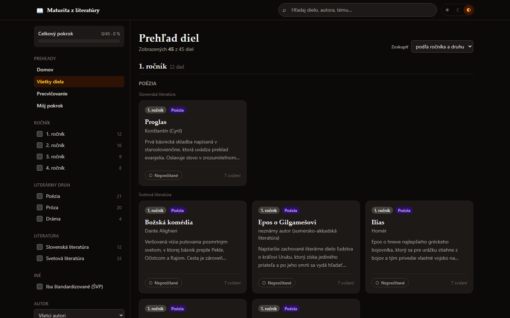Viewport: 510px width, 318px height.
Task: Check the 4. ročník filter checkbox
Action: tap(40, 168)
